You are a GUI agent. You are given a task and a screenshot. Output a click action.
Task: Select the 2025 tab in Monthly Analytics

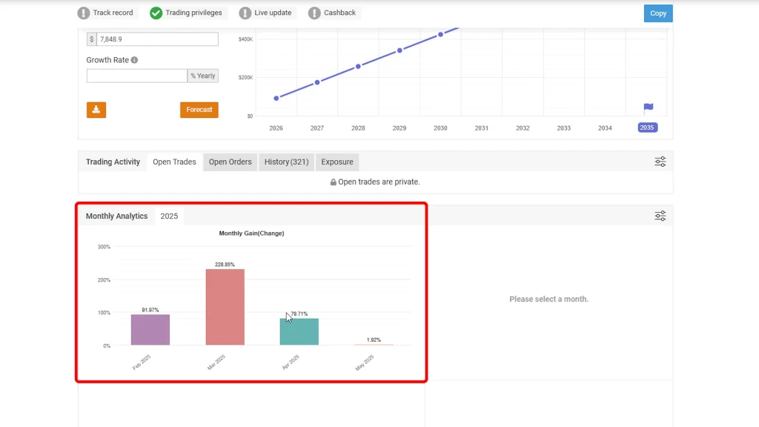(x=169, y=216)
